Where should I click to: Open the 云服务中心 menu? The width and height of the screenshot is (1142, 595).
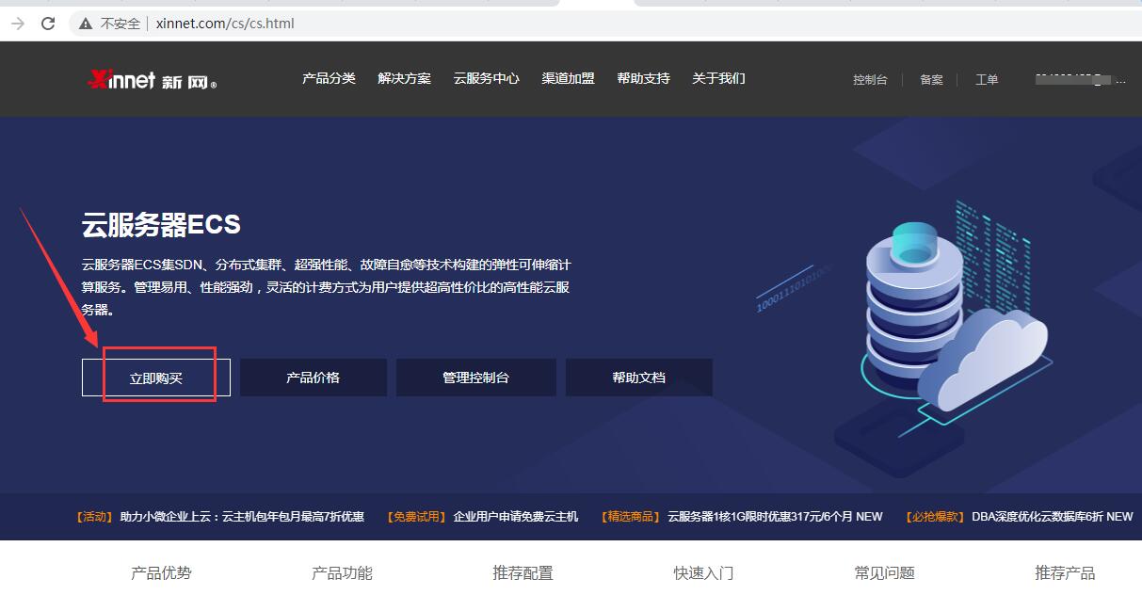click(x=486, y=78)
